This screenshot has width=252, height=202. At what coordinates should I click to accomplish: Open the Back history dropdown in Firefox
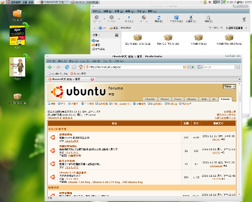pyautogui.click(x=54, y=67)
